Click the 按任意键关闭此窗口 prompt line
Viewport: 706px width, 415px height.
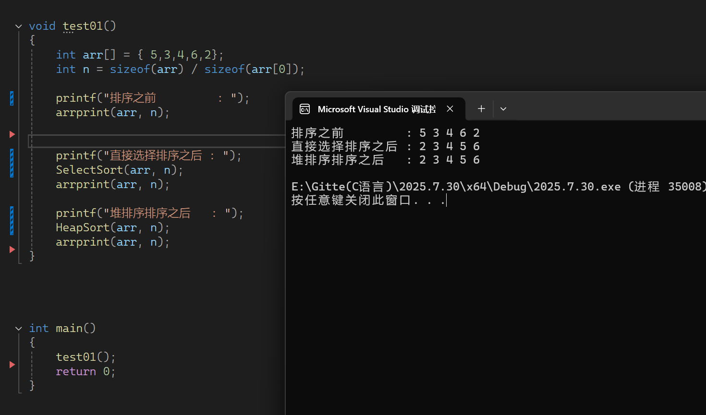click(368, 200)
